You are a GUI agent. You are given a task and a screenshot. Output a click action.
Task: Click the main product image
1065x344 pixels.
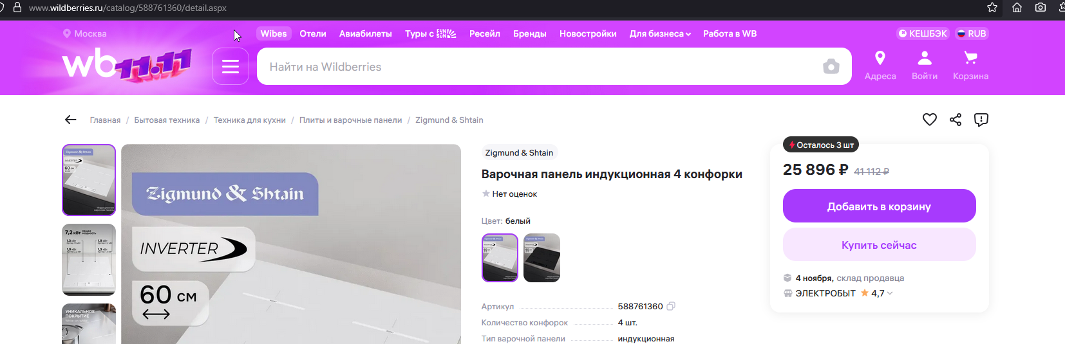(291, 244)
